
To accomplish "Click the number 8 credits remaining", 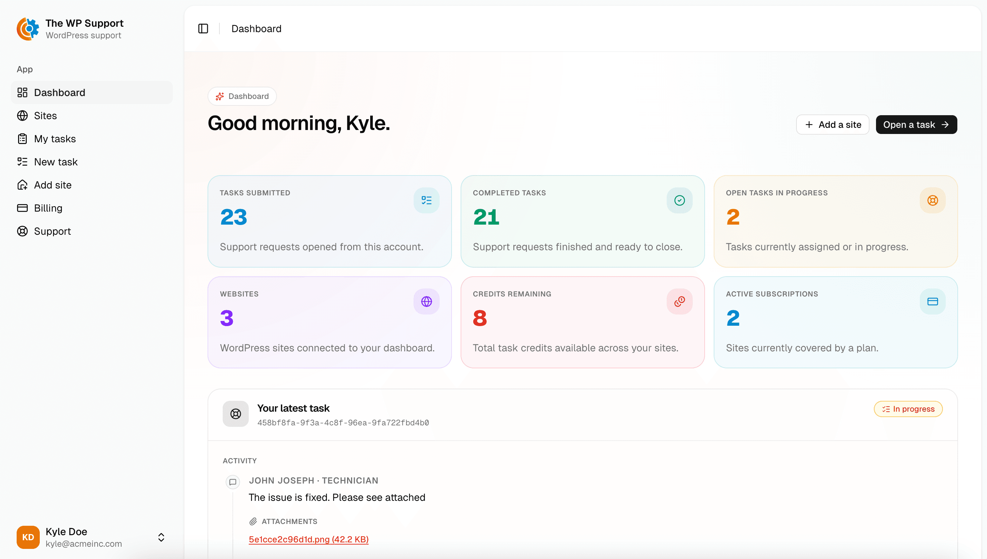I will [480, 318].
